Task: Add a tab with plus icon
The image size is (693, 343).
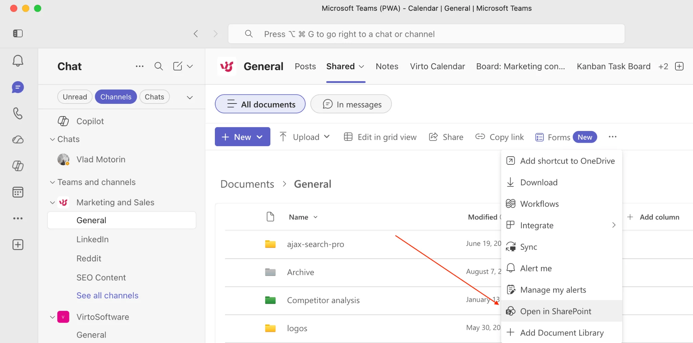Action: (x=679, y=66)
